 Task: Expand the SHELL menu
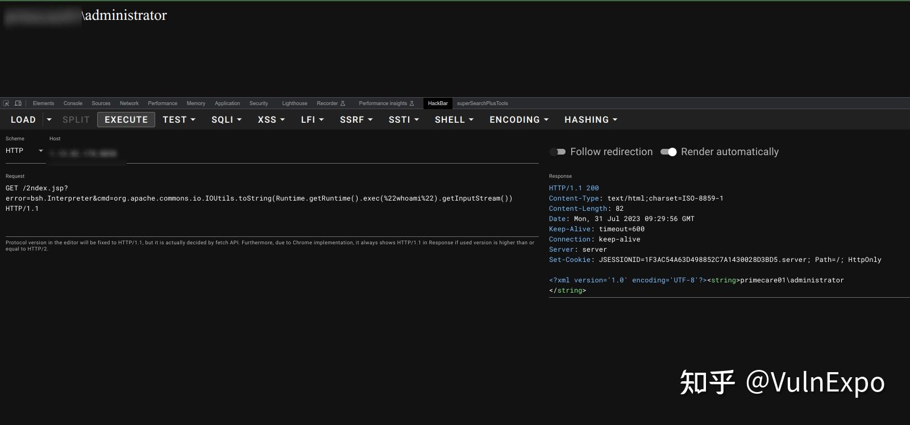454,119
